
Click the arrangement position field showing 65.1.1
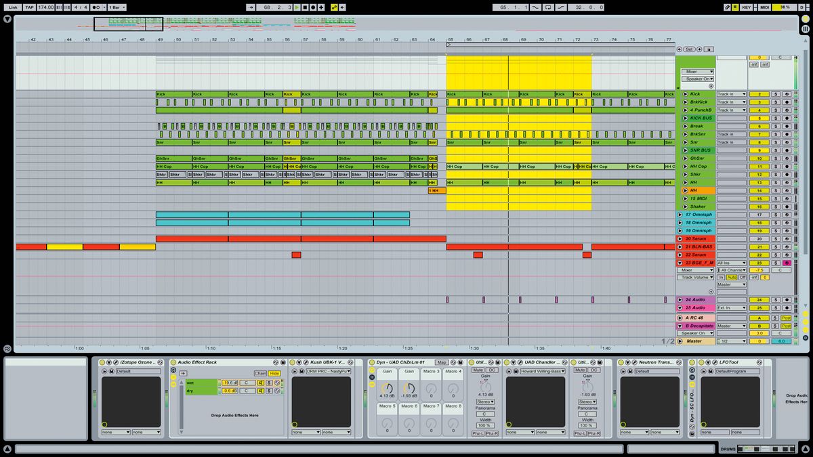(x=511, y=5)
